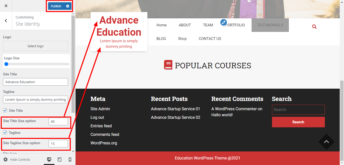Click the blue pencil edit shortcut icon

(223, 22)
